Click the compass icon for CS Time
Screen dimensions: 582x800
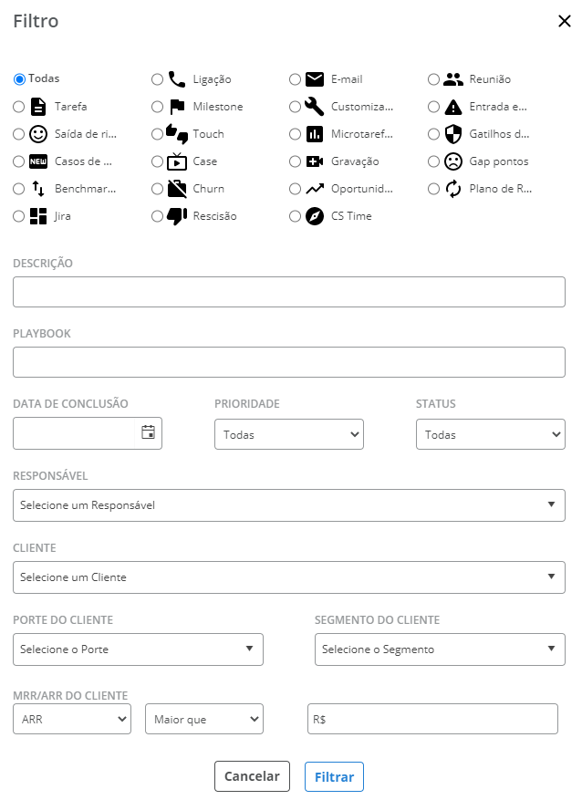pyautogui.click(x=315, y=216)
